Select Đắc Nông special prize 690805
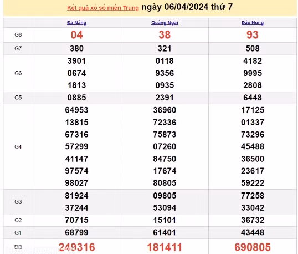Image resolution: width=298 pixels, height=254 pixels. [253, 247]
